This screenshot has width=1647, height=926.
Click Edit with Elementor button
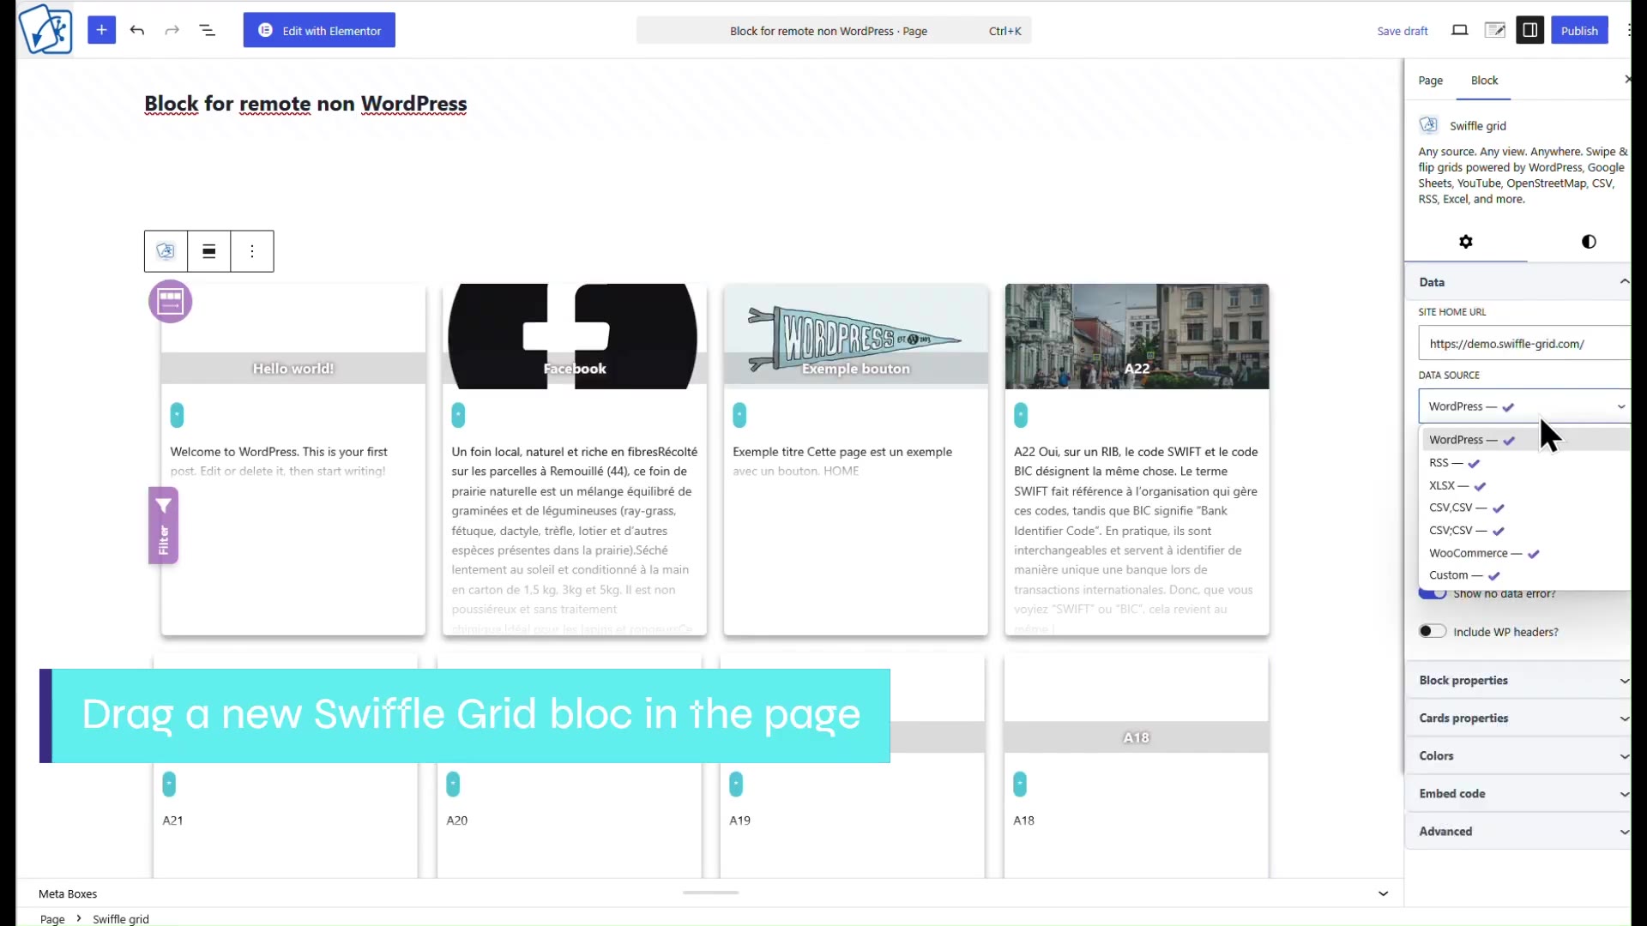(x=319, y=30)
